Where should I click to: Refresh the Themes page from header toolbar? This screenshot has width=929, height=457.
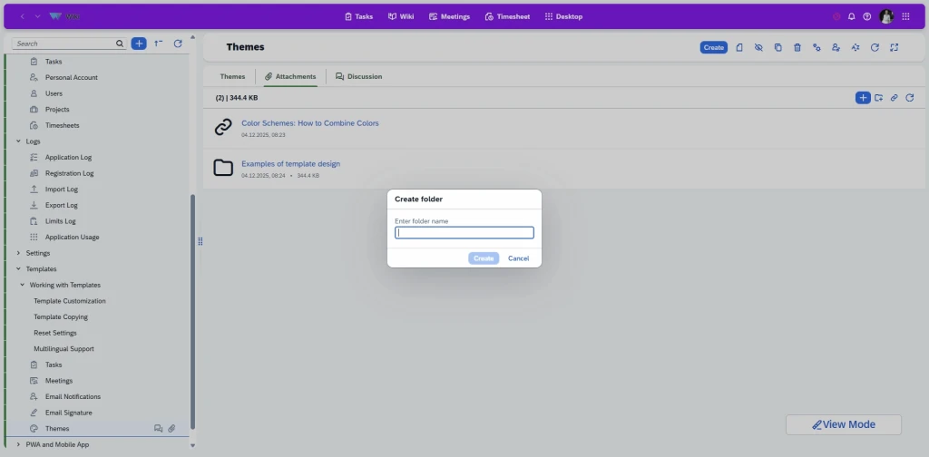tap(875, 47)
